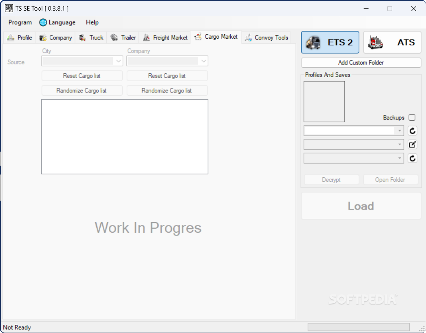Click the progress bar in status bar

pyautogui.click(x=358, y=327)
